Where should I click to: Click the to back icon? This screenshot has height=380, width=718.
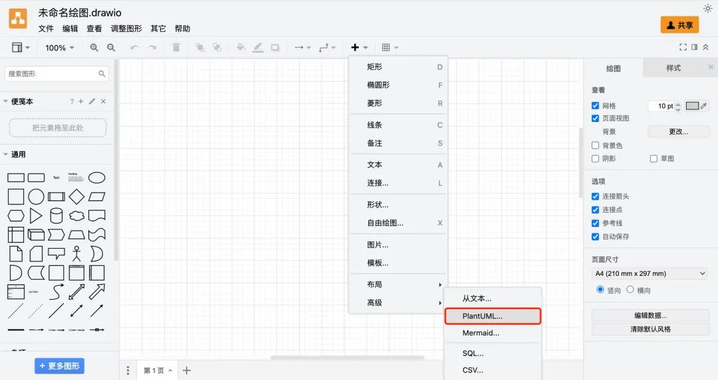pyautogui.click(x=217, y=48)
